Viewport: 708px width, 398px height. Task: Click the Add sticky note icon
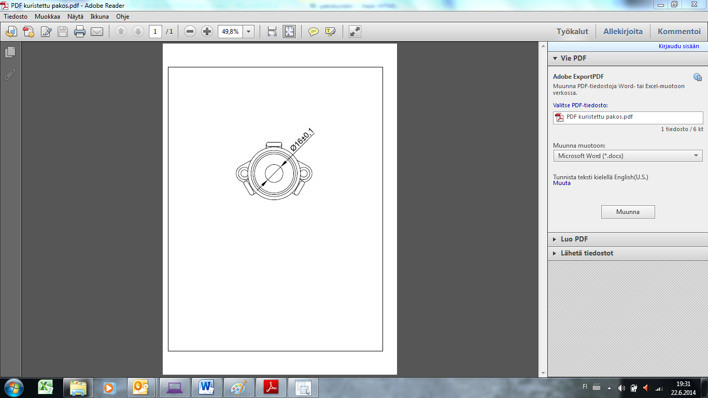314,32
